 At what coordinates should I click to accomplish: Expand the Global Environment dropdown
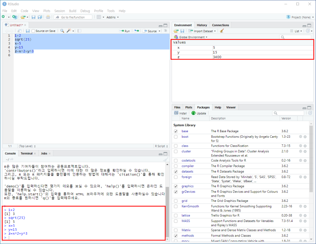(192, 37)
